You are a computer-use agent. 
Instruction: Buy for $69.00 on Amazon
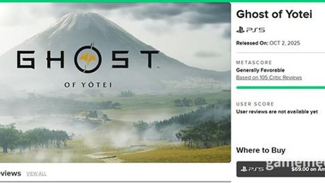click(x=281, y=169)
